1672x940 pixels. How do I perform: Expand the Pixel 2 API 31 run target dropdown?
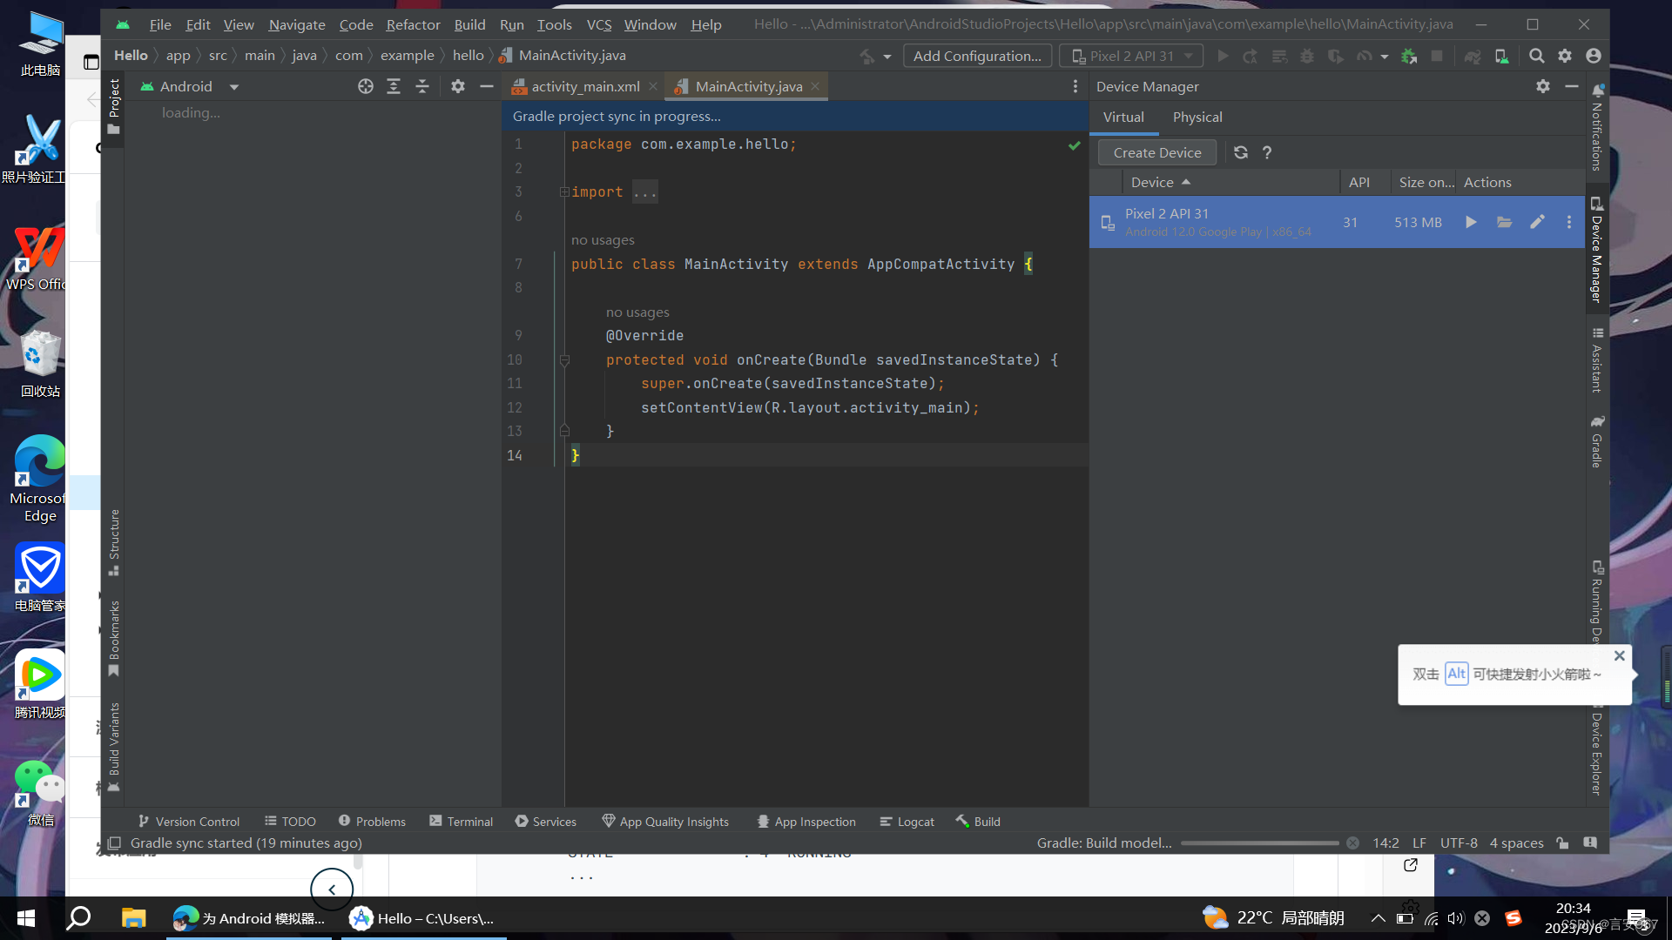pos(1190,55)
